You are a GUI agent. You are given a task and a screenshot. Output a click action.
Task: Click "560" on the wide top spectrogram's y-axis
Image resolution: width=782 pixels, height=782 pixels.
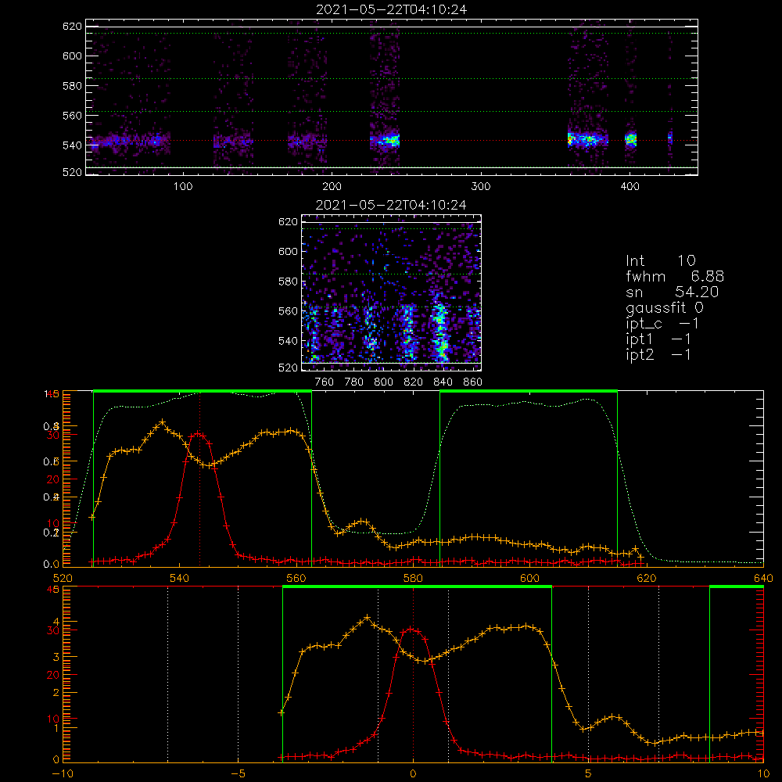click(x=72, y=115)
